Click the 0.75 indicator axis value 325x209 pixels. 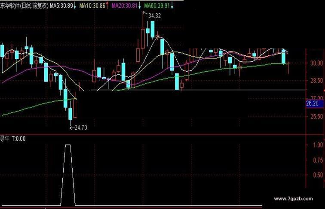(x=318, y=160)
